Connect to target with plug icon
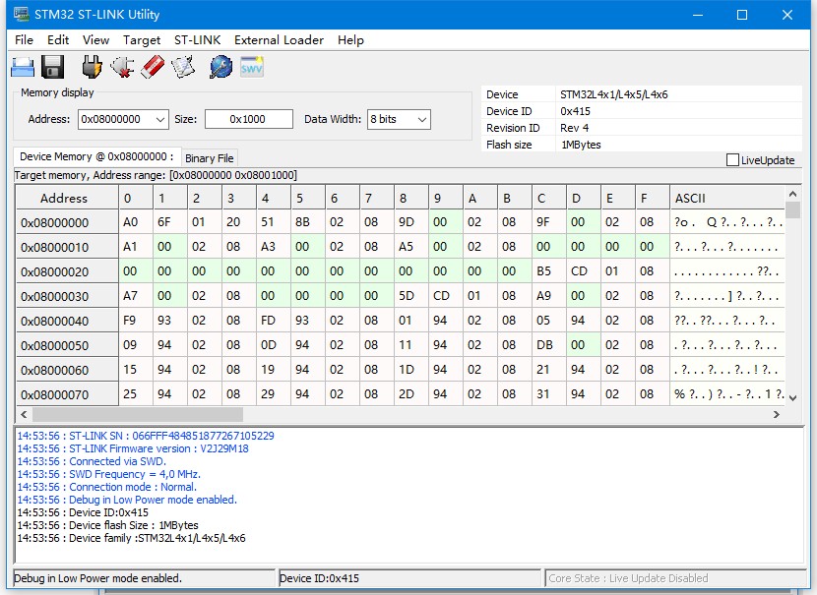Image resolution: width=817 pixels, height=595 pixels. 92,67
